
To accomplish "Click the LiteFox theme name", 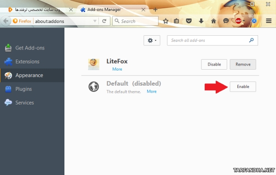I will tap(117, 61).
